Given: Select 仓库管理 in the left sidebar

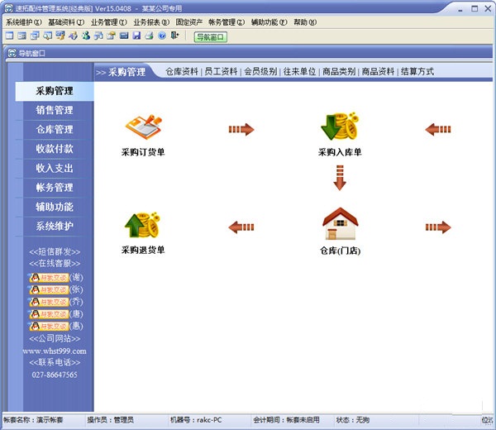Looking at the screenshot, I should [55, 129].
